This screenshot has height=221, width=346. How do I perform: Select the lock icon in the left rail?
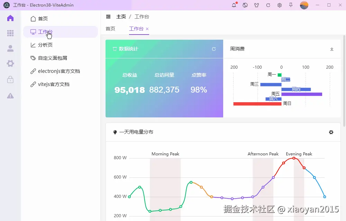pyautogui.click(x=10, y=79)
